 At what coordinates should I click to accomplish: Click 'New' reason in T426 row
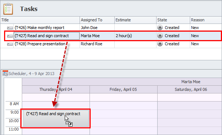tap(195, 28)
